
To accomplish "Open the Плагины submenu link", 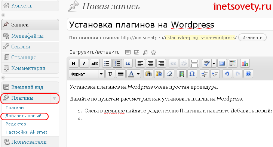I will [15, 108].
